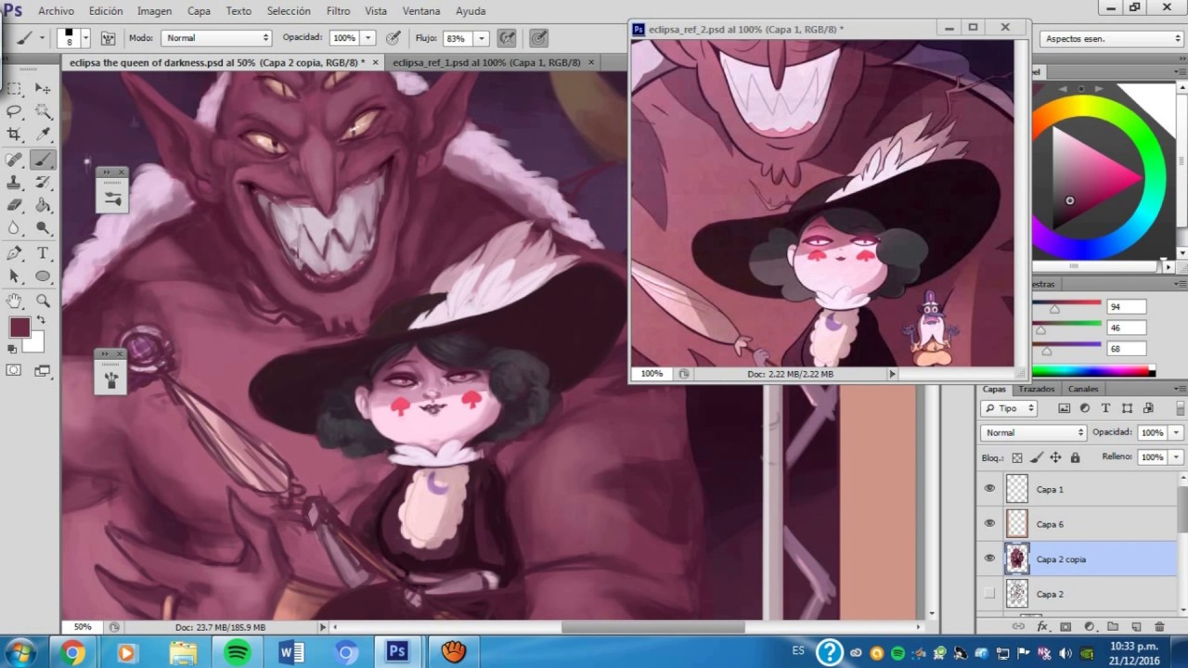Open the Archivo menu
The width and height of the screenshot is (1188, 668).
(x=56, y=11)
